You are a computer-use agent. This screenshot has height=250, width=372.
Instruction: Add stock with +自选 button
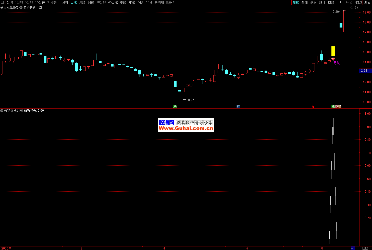358,2
